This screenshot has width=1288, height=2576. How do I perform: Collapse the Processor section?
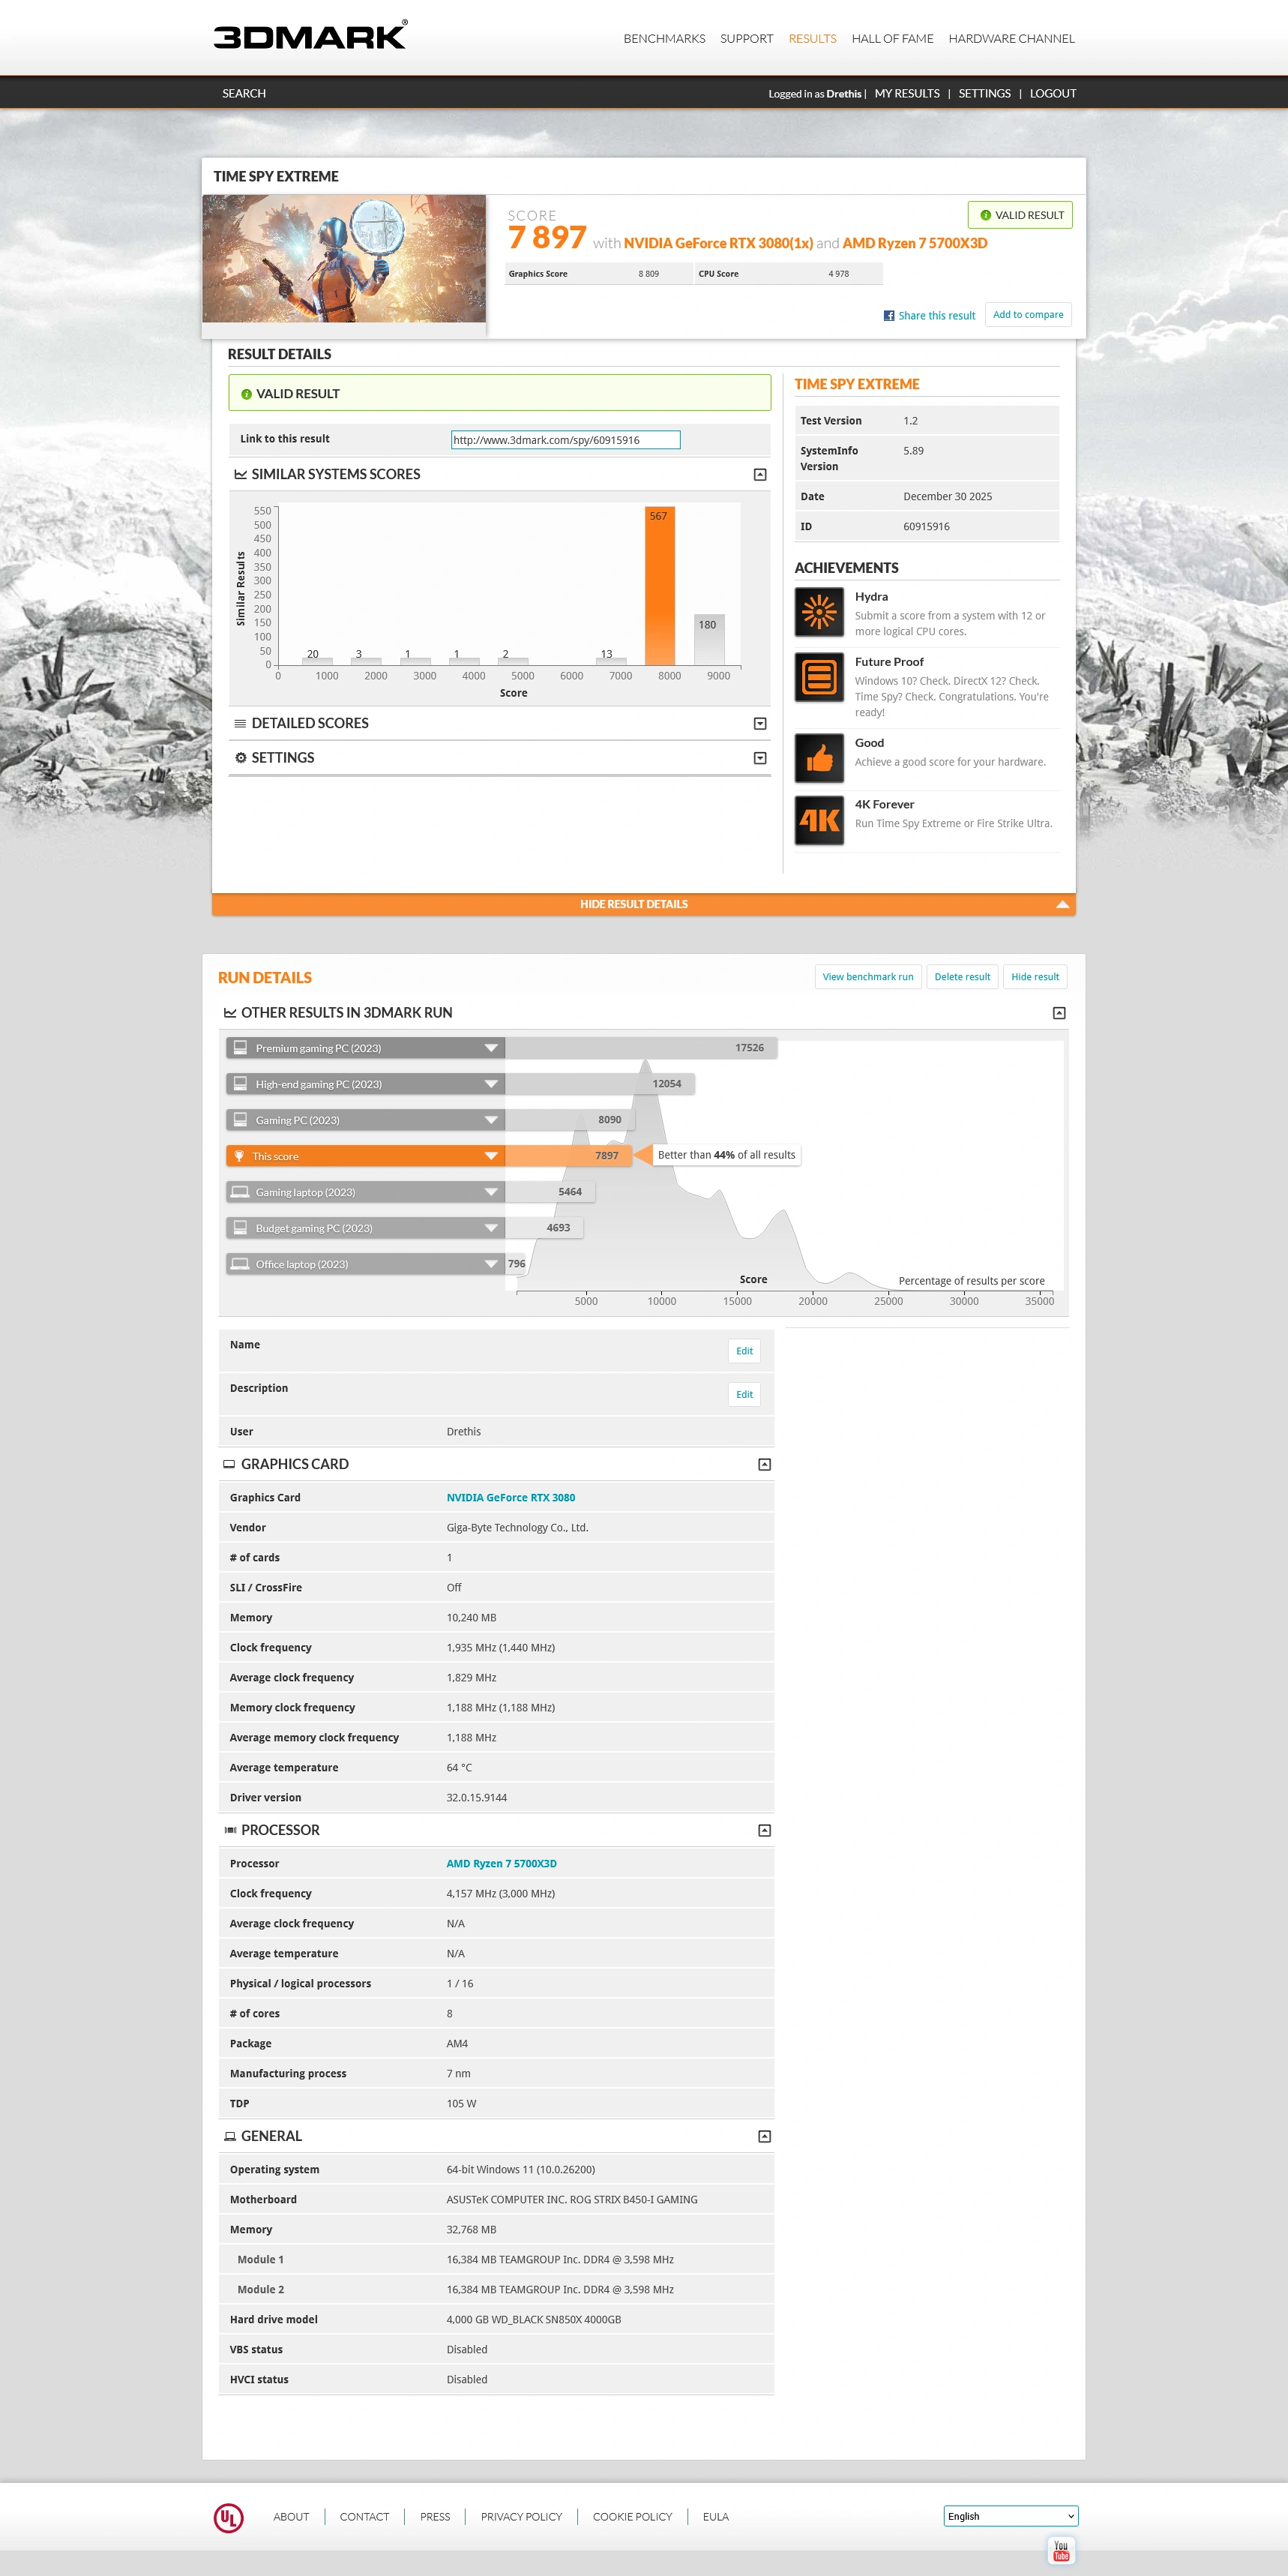point(764,1830)
